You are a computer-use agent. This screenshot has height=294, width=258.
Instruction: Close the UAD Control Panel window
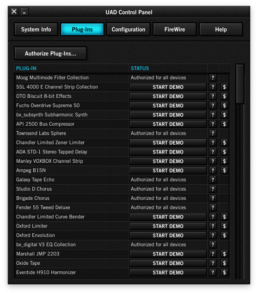pos(14,12)
